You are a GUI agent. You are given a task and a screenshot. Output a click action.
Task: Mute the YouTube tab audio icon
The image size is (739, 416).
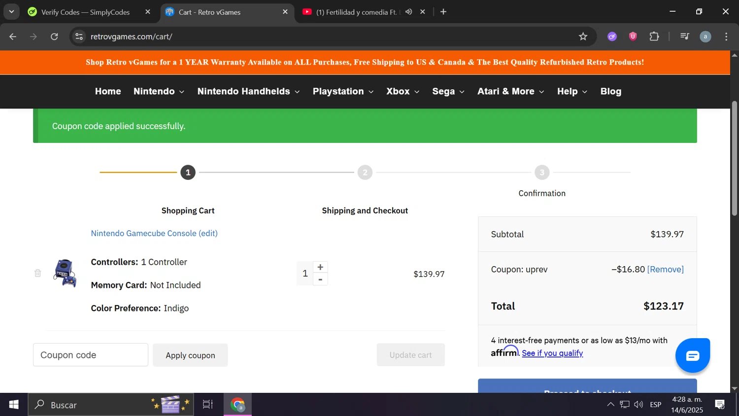click(x=408, y=12)
